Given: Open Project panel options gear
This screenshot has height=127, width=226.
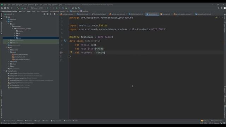Looking at the screenshot, I should [54, 14].
